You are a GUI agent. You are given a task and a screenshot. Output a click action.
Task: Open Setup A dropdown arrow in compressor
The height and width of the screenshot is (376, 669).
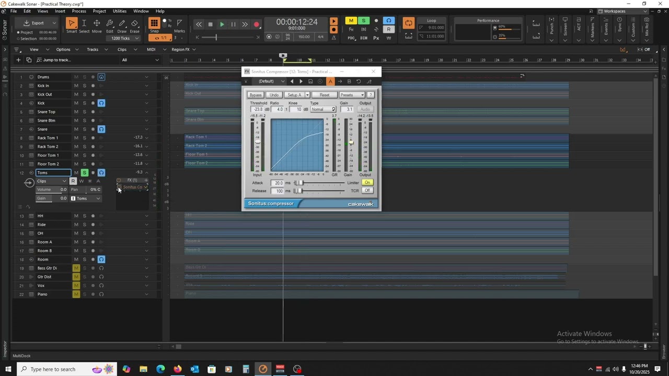pyautogui.click(x=307, y=95)
